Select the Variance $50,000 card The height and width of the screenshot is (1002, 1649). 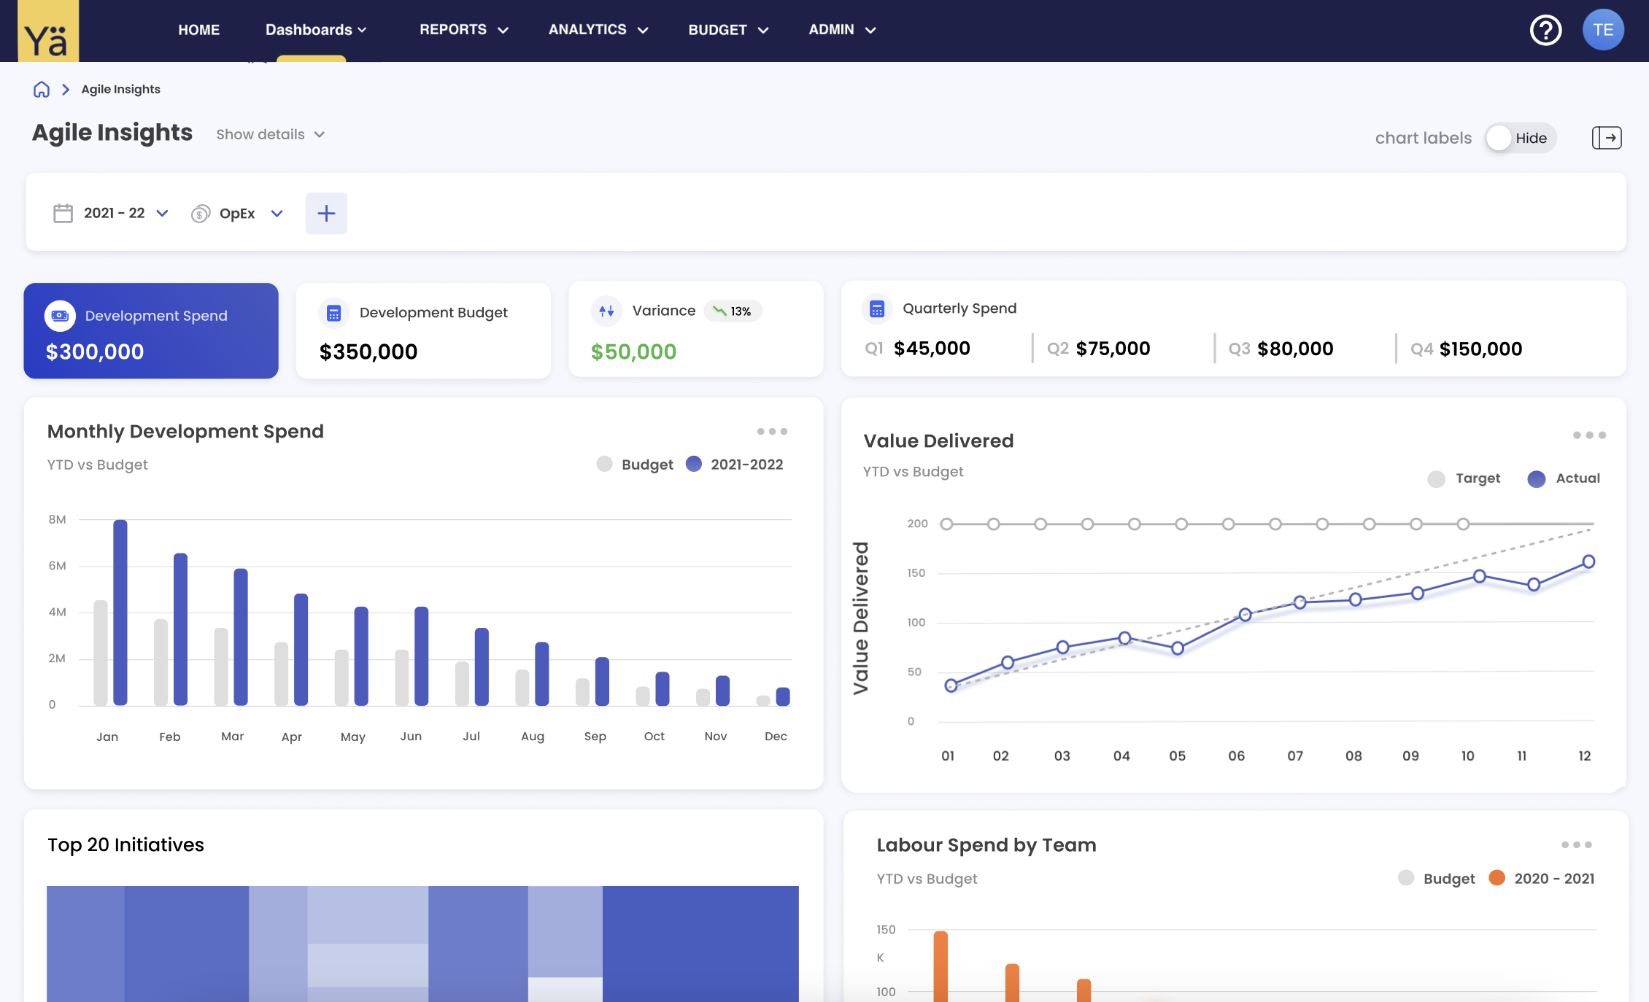696,330
